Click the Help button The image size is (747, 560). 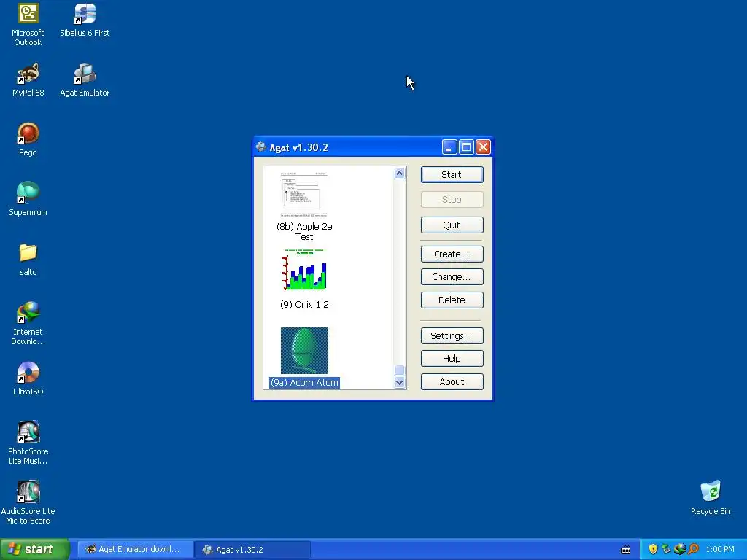(452, 358)
